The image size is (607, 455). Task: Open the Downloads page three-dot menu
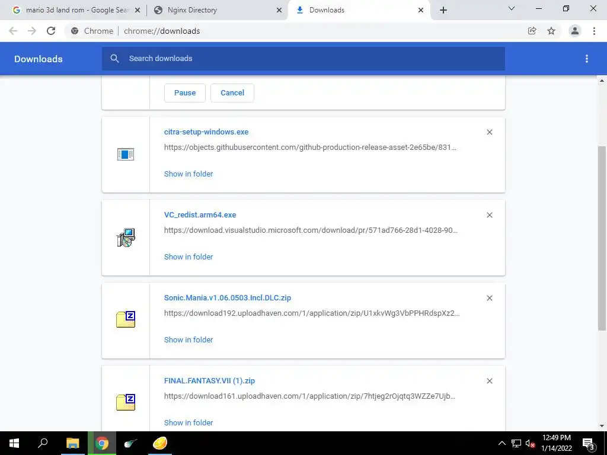point(586,59)
